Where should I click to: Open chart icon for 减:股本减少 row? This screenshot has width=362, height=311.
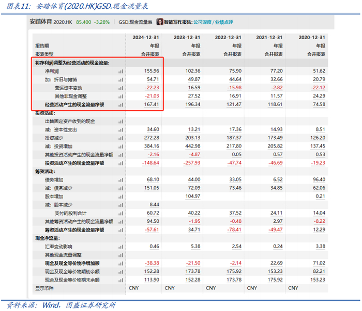pyautogui.click(x=120, y=205)
